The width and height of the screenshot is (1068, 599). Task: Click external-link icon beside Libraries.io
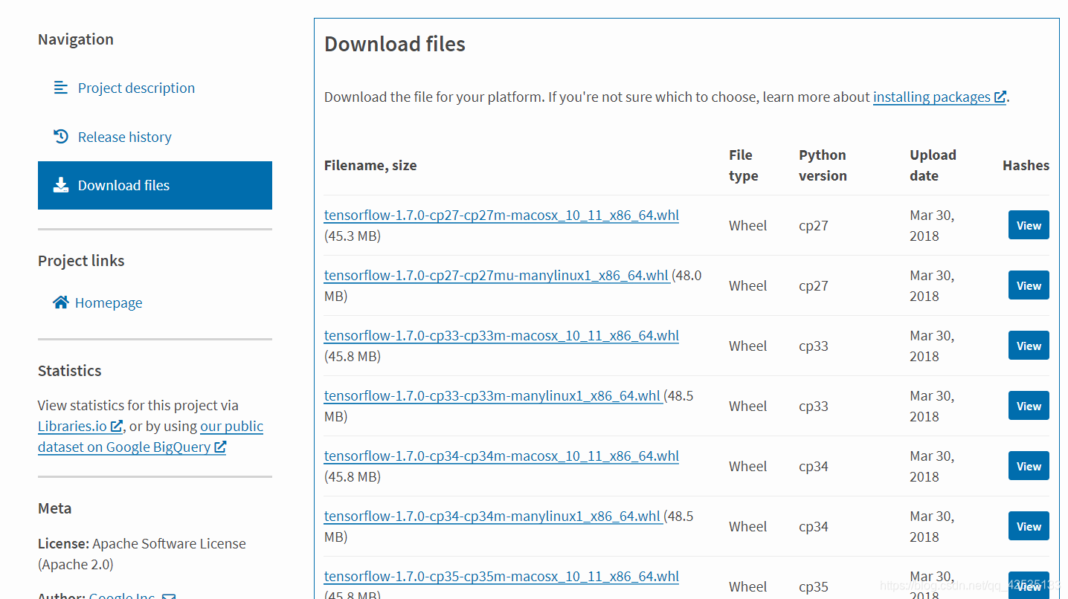coord(116,427)
